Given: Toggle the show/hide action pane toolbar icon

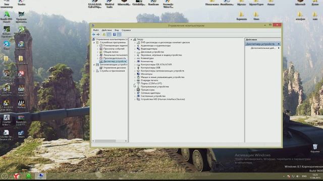Looking at the screenshot, I should (119, 35).
